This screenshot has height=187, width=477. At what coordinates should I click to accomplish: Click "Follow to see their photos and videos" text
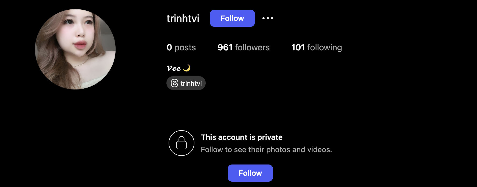tap(266, 149)
